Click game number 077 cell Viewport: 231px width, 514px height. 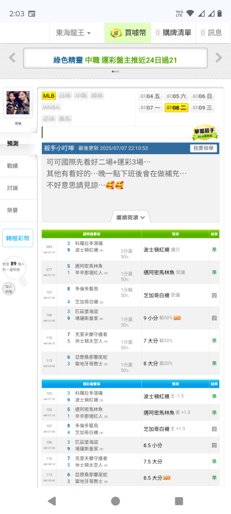49,272
